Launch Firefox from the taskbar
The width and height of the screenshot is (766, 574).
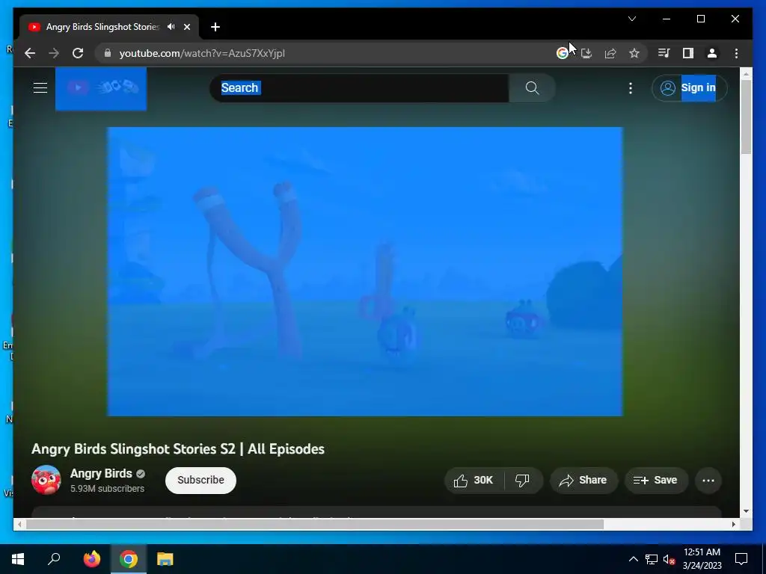(91, 559)
